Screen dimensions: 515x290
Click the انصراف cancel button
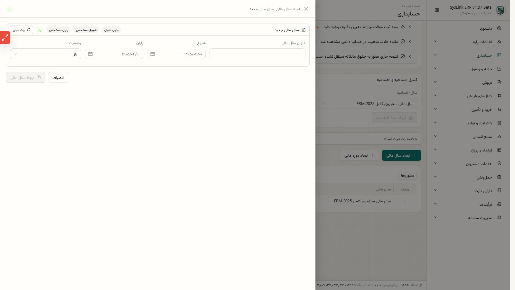(58, 77)
